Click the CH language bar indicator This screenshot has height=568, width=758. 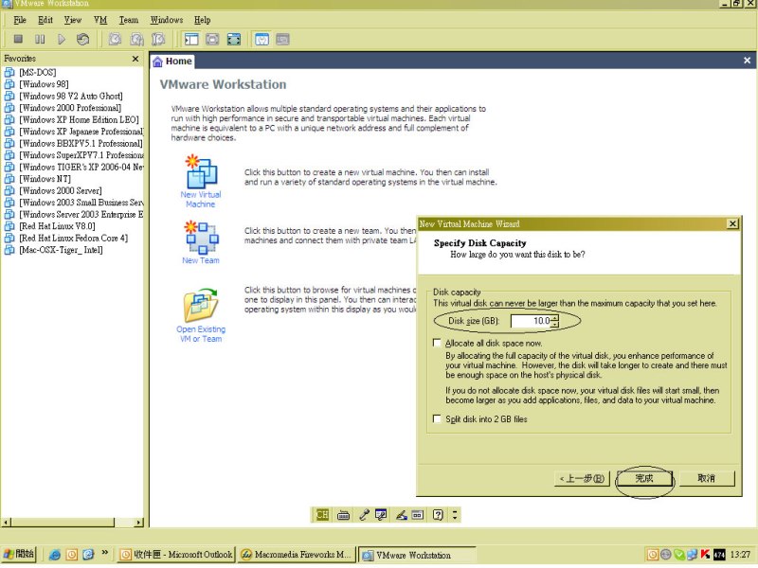322,515
